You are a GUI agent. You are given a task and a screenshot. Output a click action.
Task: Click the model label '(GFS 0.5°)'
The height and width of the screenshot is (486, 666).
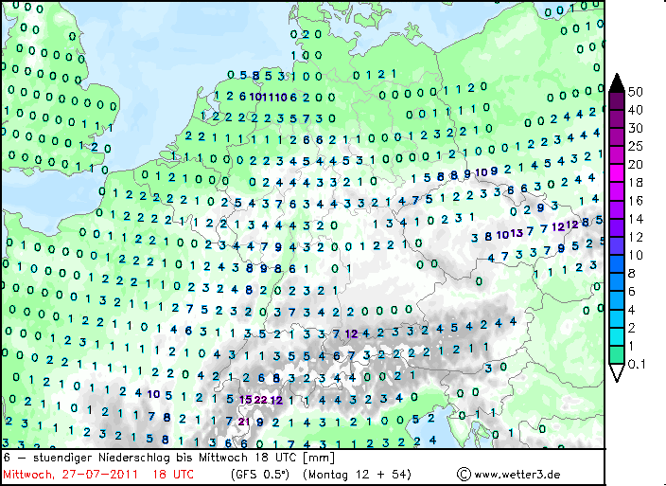point(259,474)
